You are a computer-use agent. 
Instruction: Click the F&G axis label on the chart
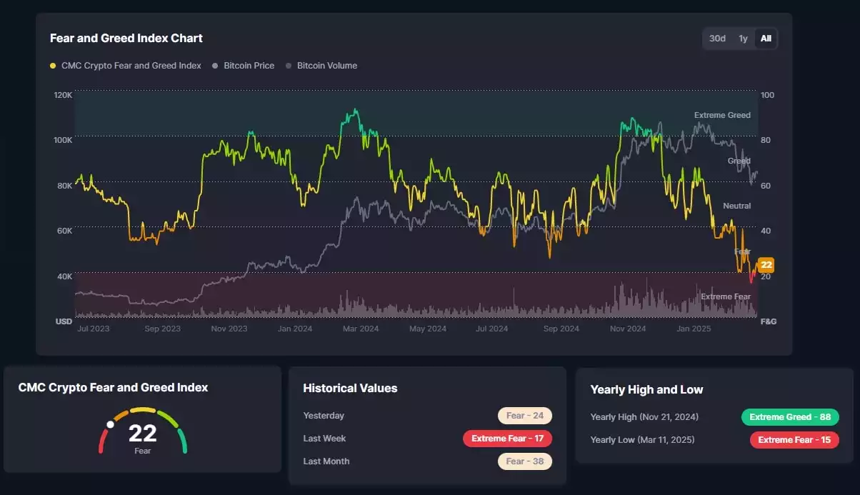coord(768,321)
